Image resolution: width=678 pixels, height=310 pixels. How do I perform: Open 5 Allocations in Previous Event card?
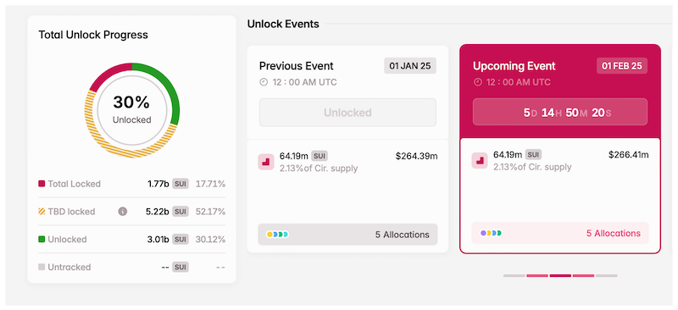click(x=347, y=235)
